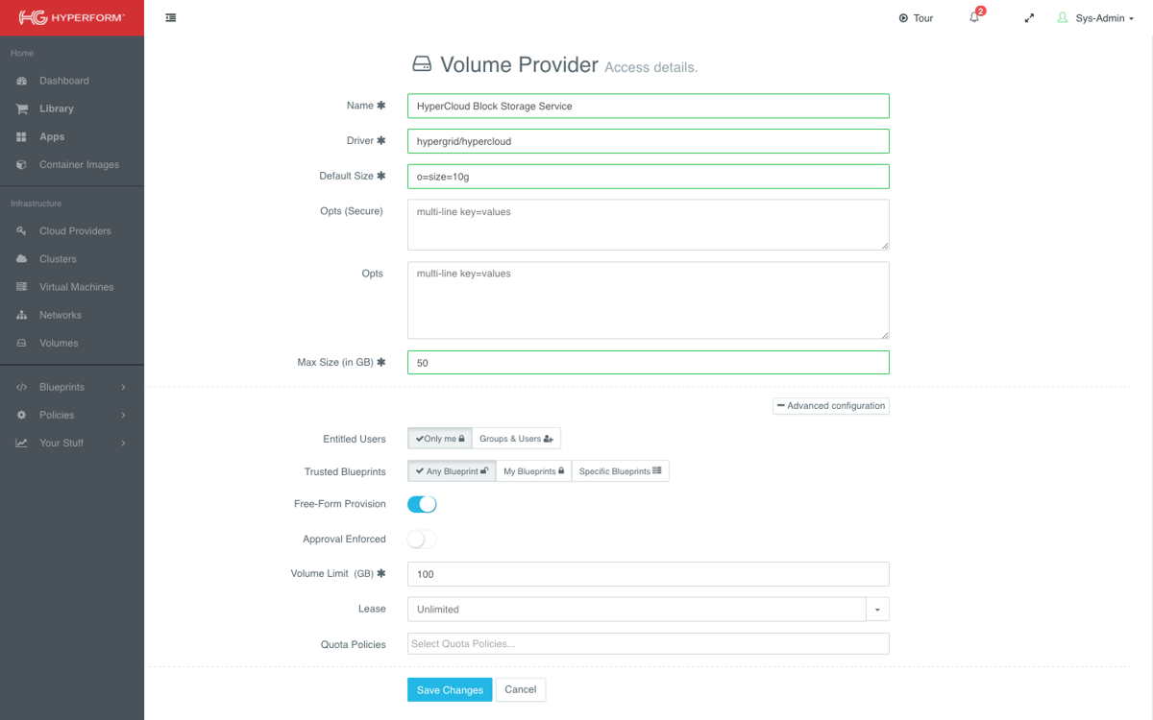Click the Library shopping cart icon

coord(21,108)
